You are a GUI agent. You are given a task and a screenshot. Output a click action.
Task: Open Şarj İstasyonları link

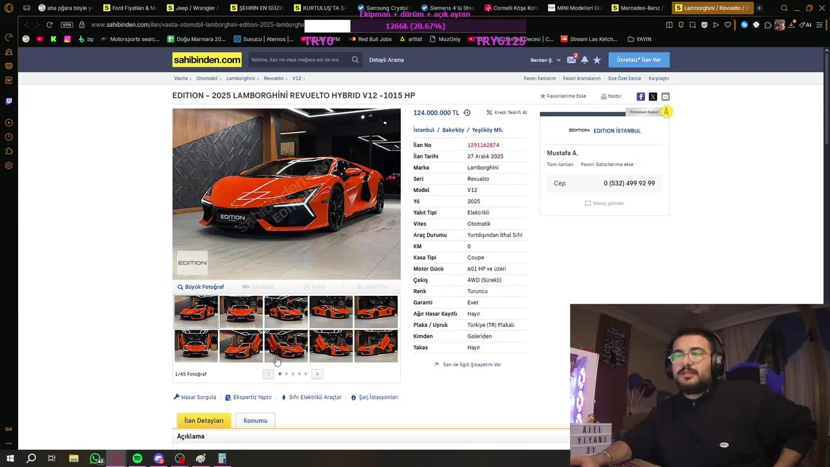375,397
